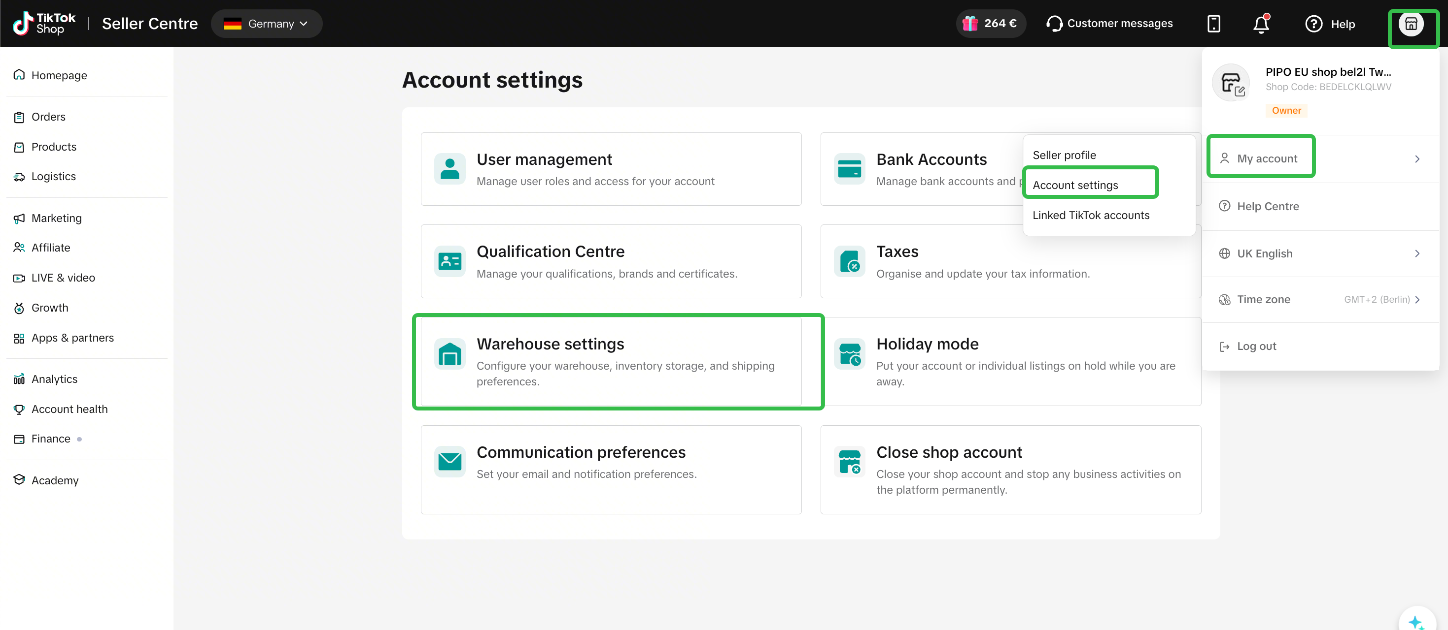
Task: Click the Bank Accounts card icon
Action: coord(849,169)
